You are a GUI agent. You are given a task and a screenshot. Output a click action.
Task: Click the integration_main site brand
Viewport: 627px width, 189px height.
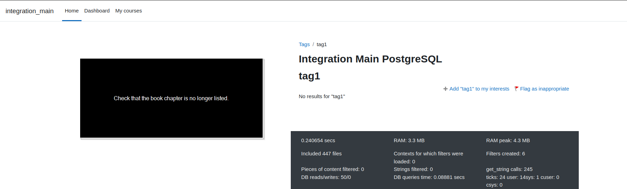pyautogui.click(x=29, y=11)
